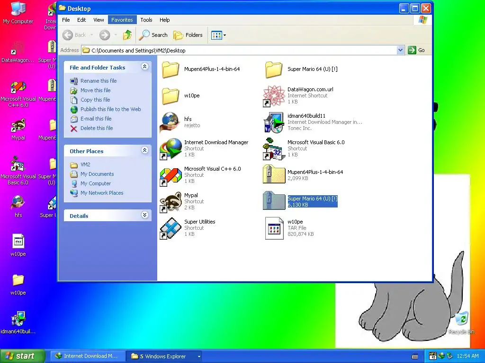Viewport: 485px width, 363px height.
Task: Open the Help menu
Action: (164, 20)
